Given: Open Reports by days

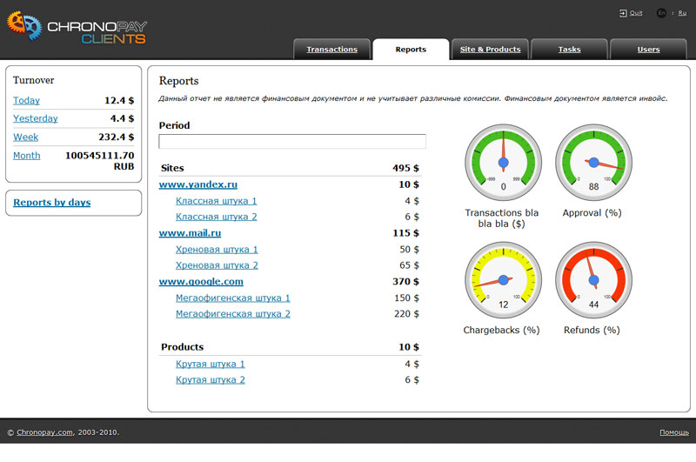Looking at the screenshot, I should point(51,203).
